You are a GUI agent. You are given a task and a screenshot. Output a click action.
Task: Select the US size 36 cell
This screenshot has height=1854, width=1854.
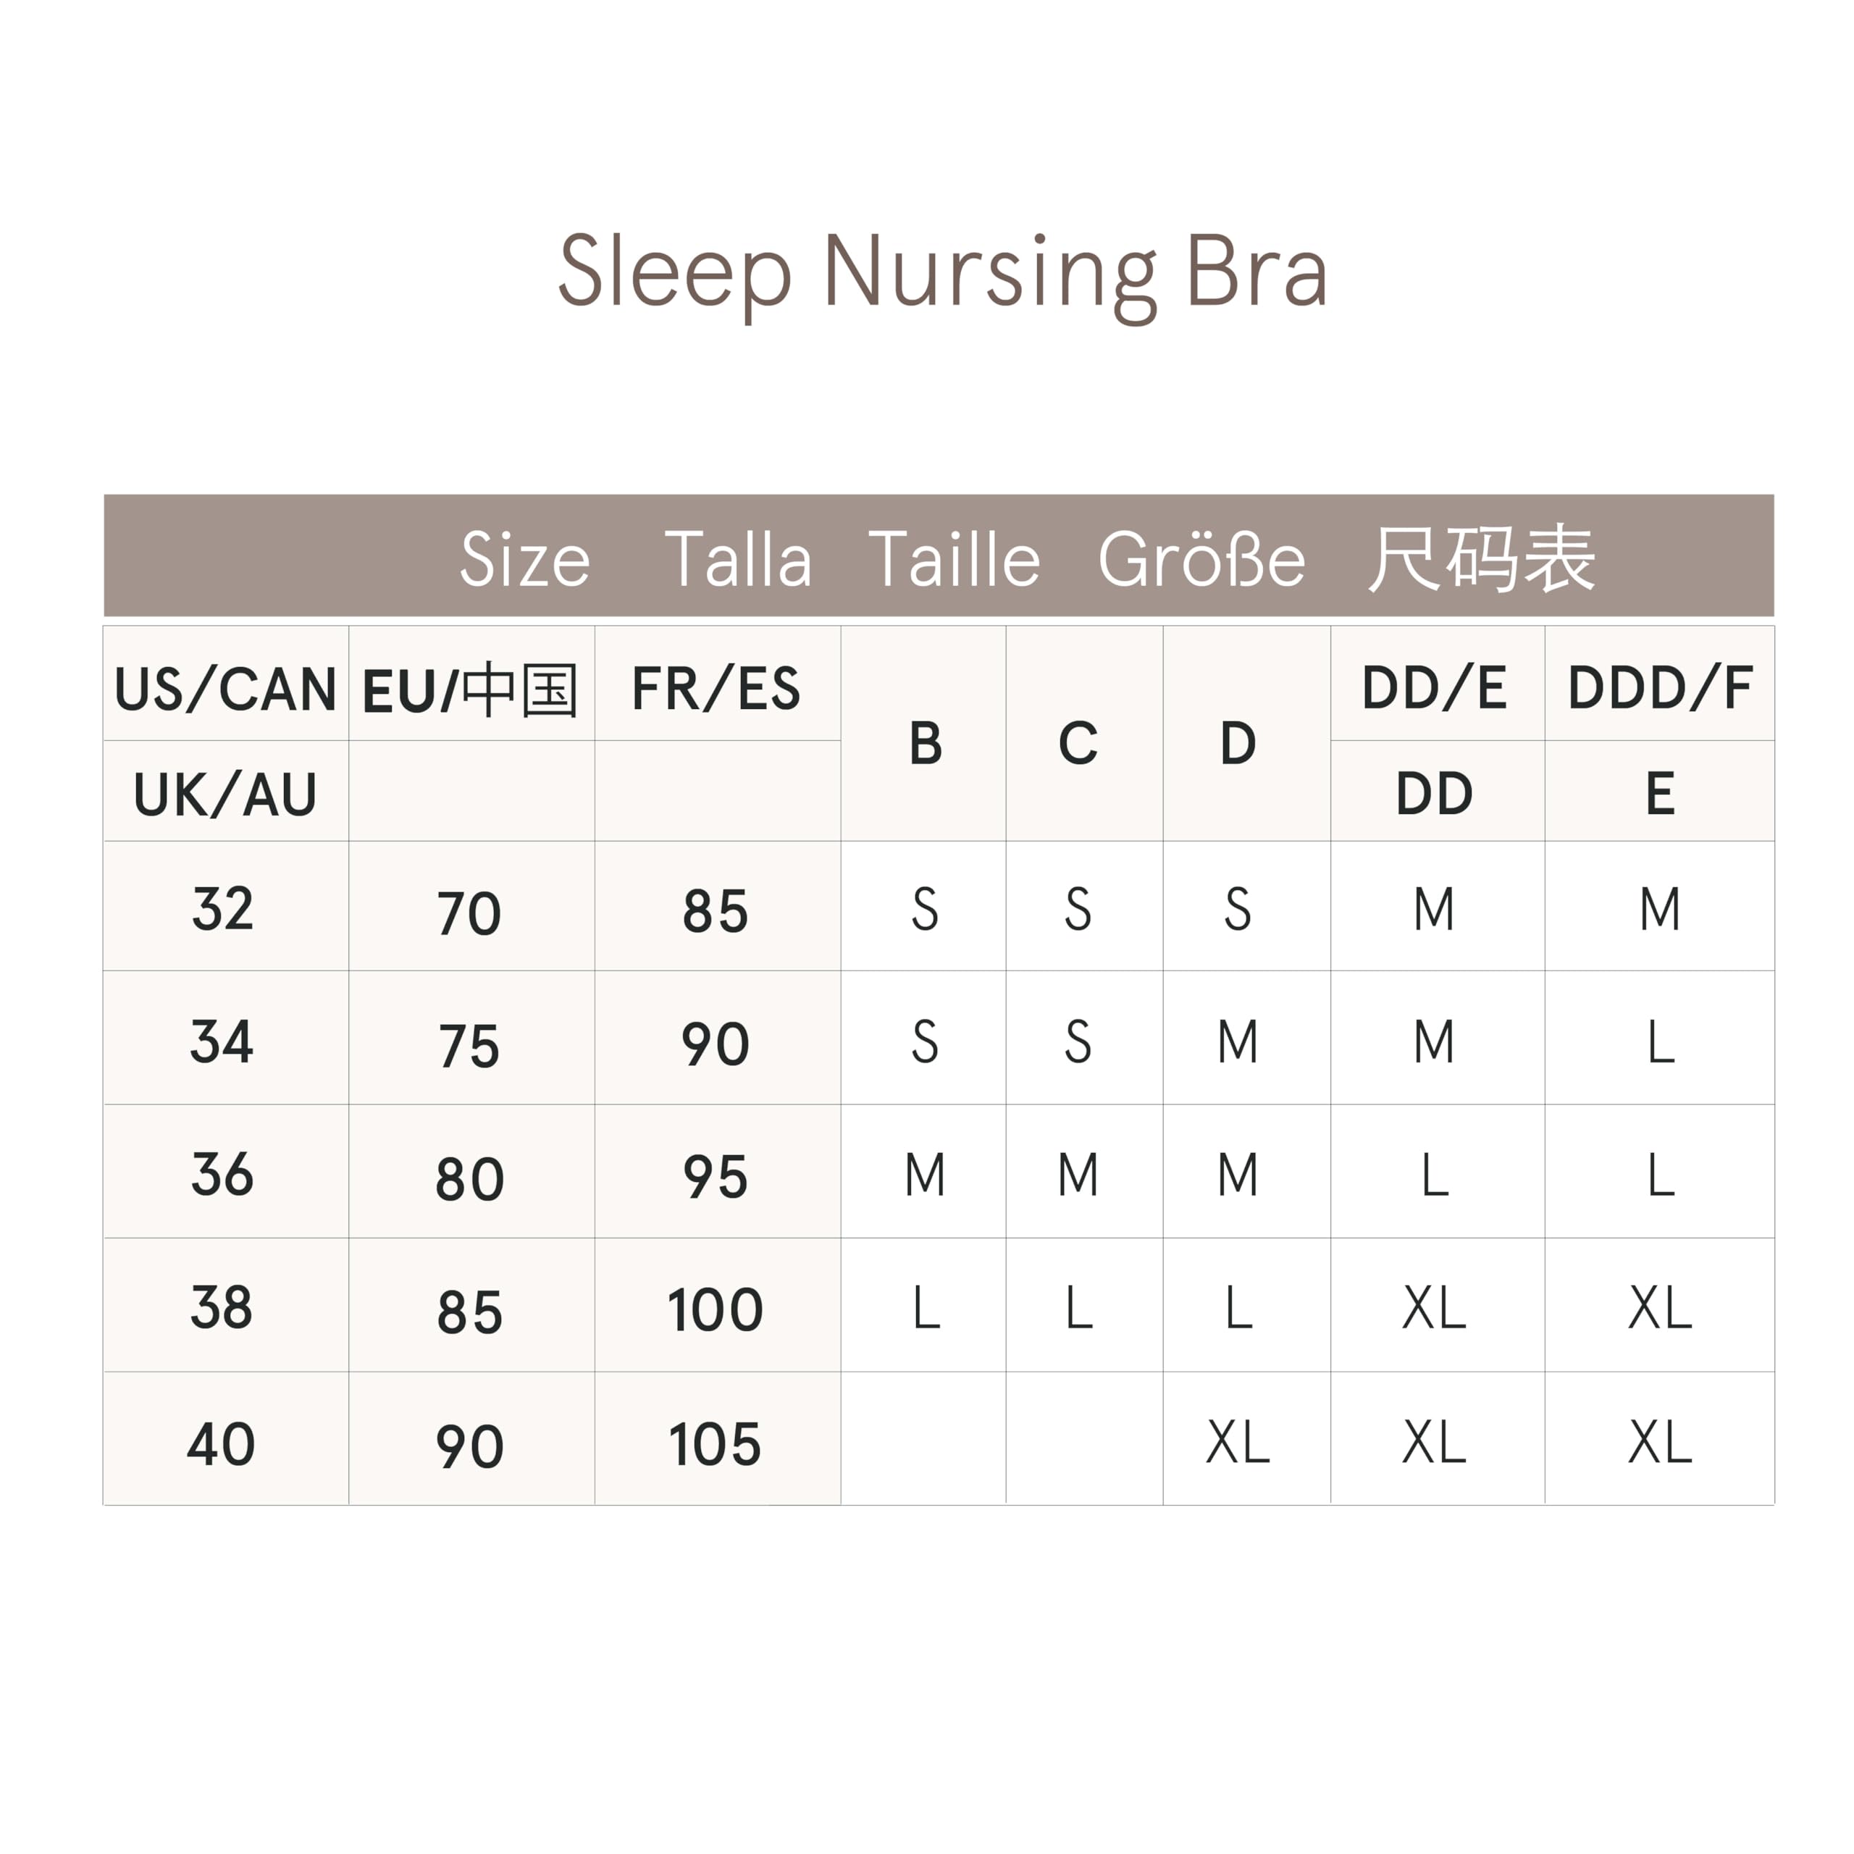[222, 1174]
